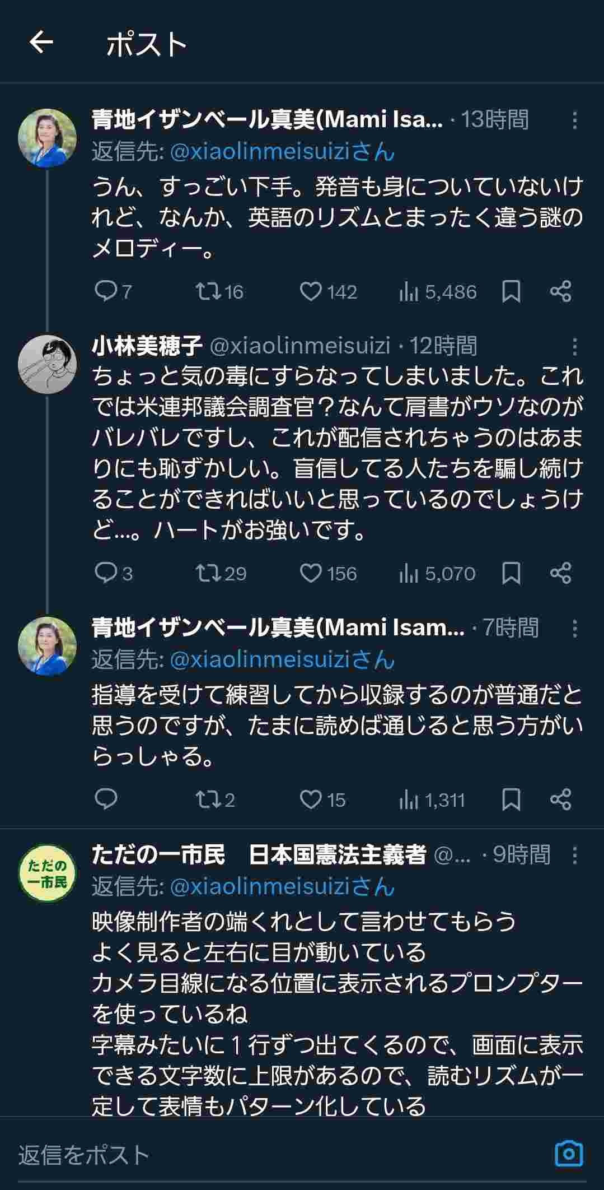604x1190 pixels.
Task: Share the post with 1,311 views
Action: click(560, 799)
